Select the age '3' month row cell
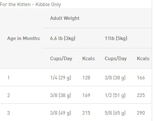This screenshot has width=154, height=121. [9, 113]
